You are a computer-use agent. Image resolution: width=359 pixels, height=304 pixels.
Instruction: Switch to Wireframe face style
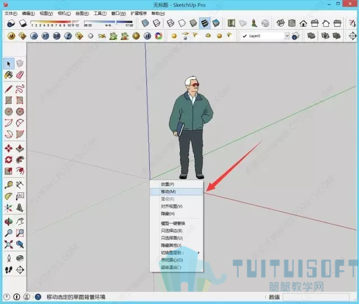click(x=171, y=23)
